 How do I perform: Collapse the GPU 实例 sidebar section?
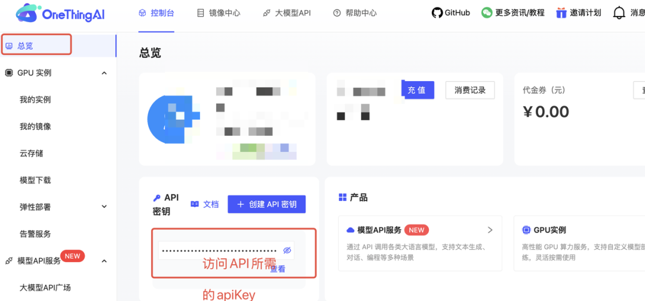point(104,73)
